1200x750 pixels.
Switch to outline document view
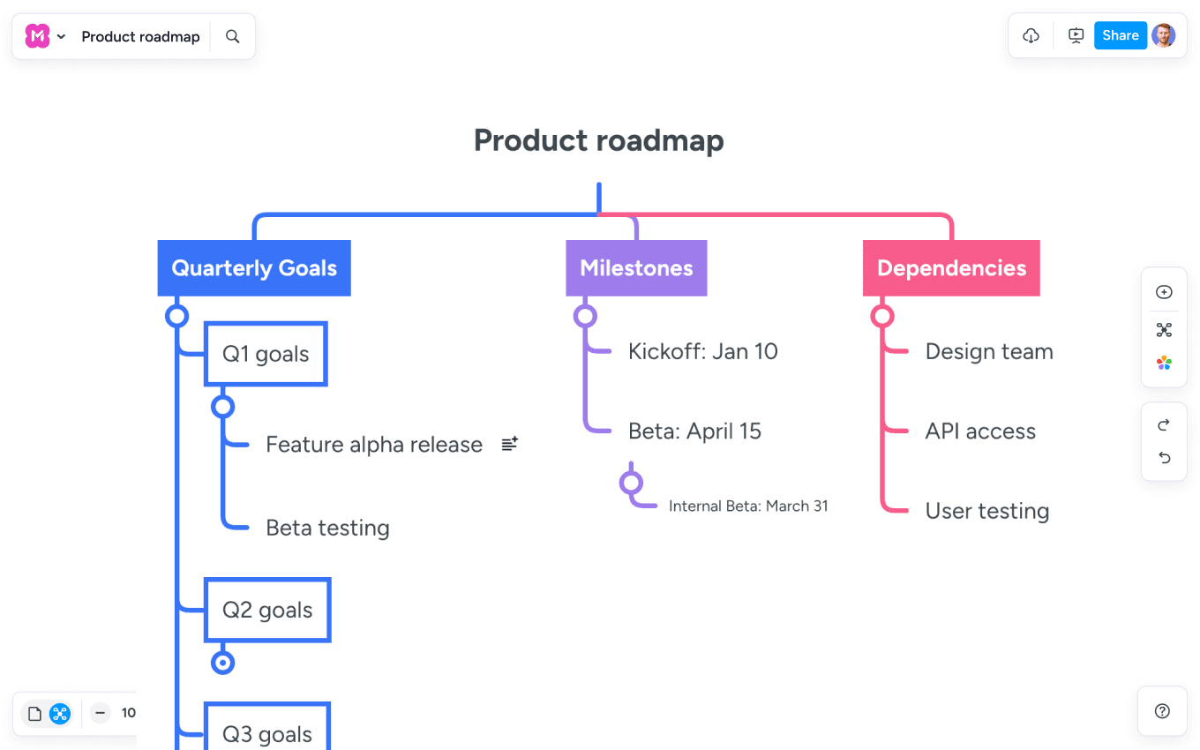click(x=35, y=714)
